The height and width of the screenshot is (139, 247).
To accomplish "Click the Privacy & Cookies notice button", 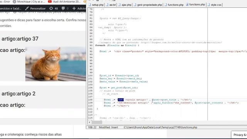I will (x=239, y=135).
